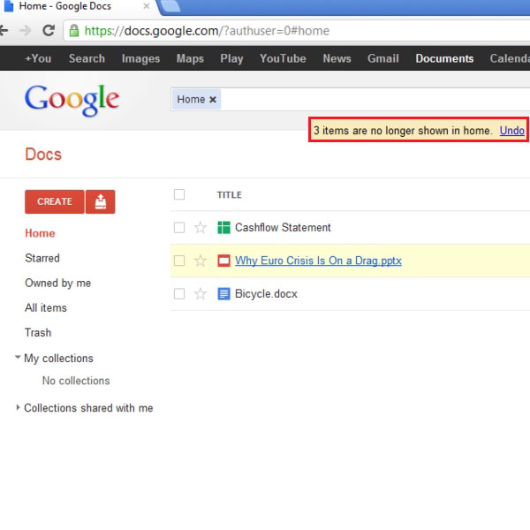Open the Bicycle.docx document
The image size is (530, 530).
pos(266,294)
